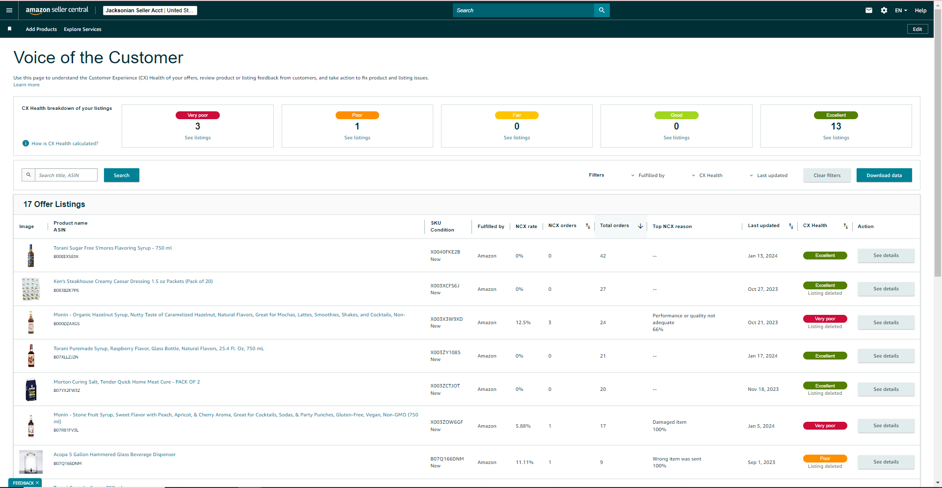See listings under Good card
Viewport: 942px width, 488px height.
click(x=677, y=138)
